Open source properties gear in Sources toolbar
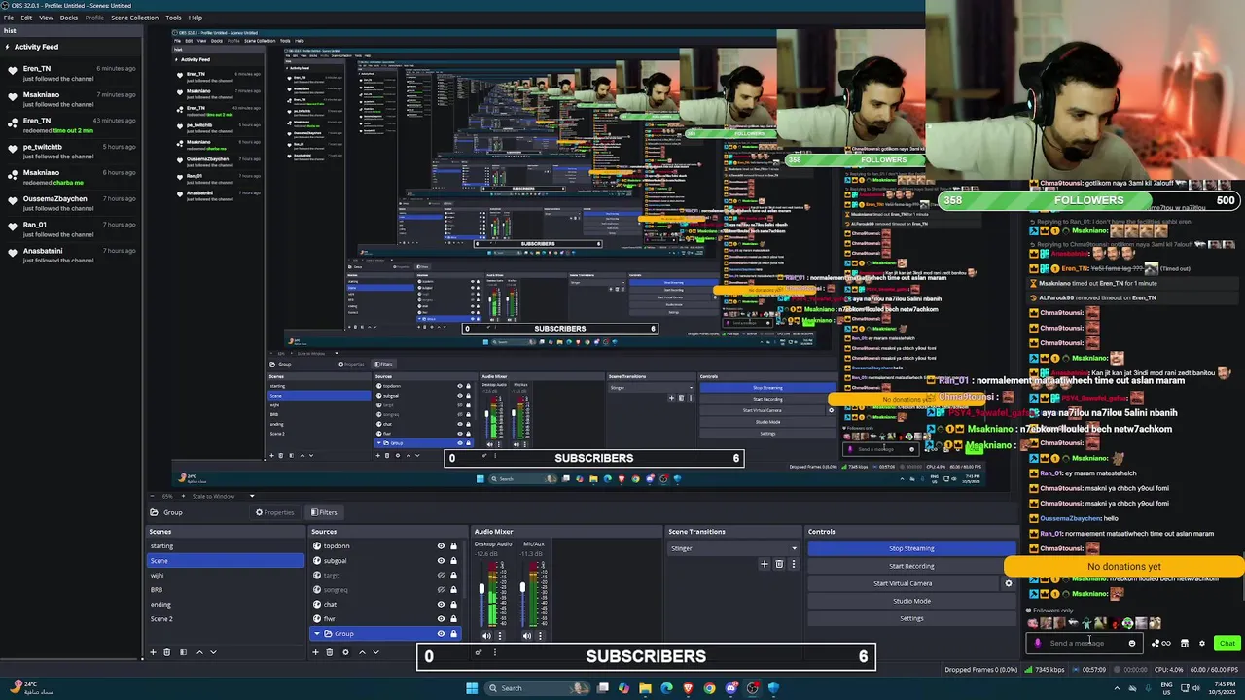This screenshot has width=1245, height=700. point(345,652)
